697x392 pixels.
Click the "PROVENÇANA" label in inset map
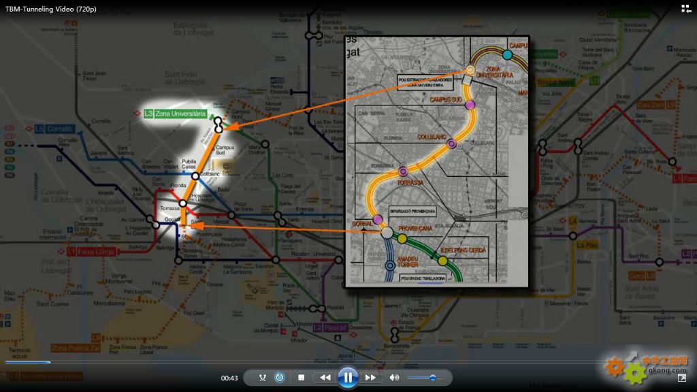click(415, 229)
